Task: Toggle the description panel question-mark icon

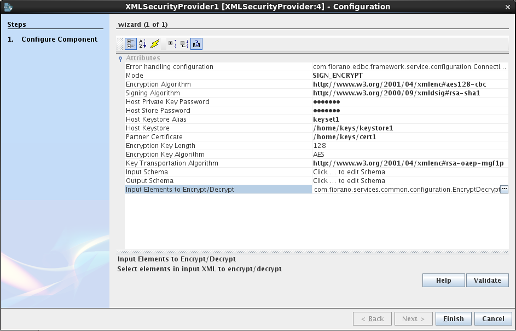Action: tap(196, 44)
